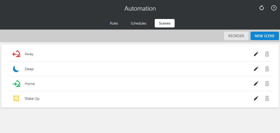Click the REORDER button
280x133 pixels.
(x=236, y=36)
